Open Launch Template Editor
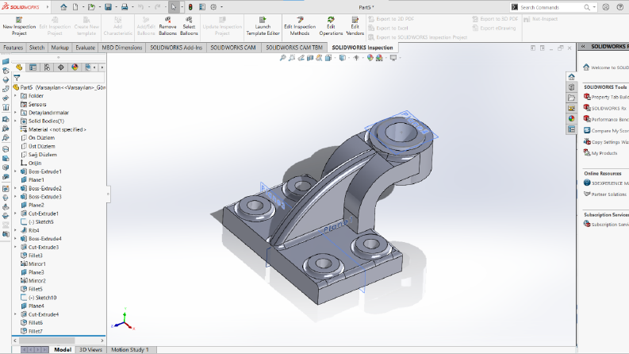 pos(263,26)
